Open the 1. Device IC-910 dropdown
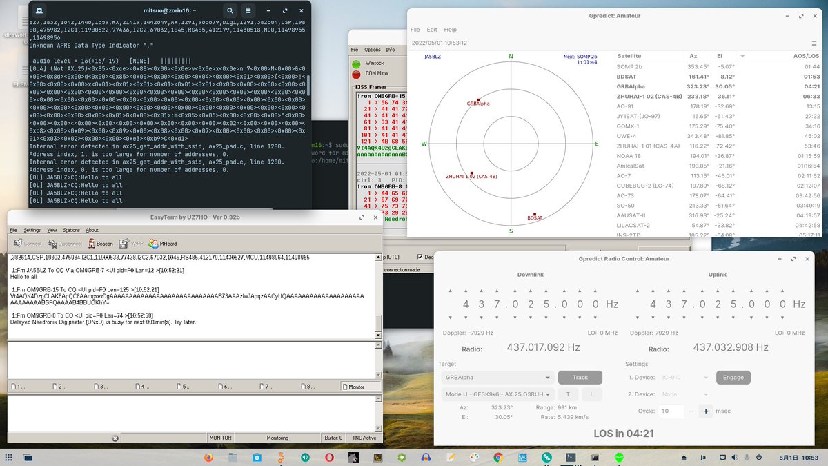828x466 pixels. pos(685,378)
